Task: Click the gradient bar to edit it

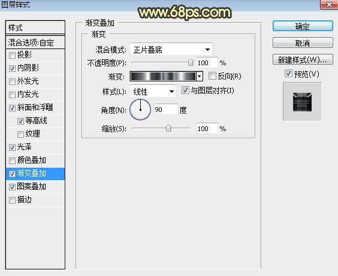Action: 164,76
